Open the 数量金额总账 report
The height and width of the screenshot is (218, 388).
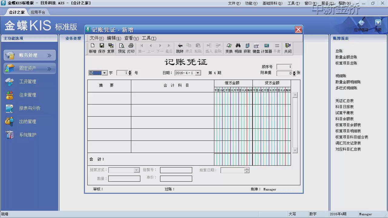coord(346,57)
